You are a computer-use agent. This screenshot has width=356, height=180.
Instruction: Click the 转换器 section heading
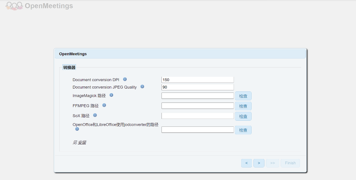pyautogui.click(x=69, y=67)
